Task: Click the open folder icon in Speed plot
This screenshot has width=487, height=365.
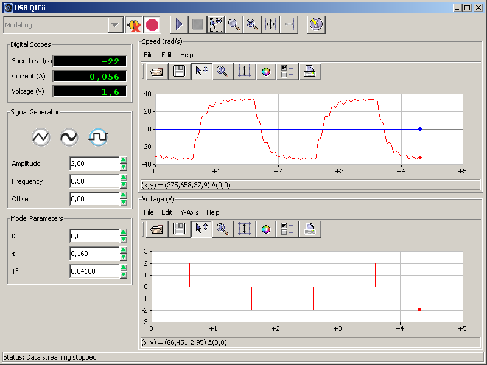Action: coord(157,72)
